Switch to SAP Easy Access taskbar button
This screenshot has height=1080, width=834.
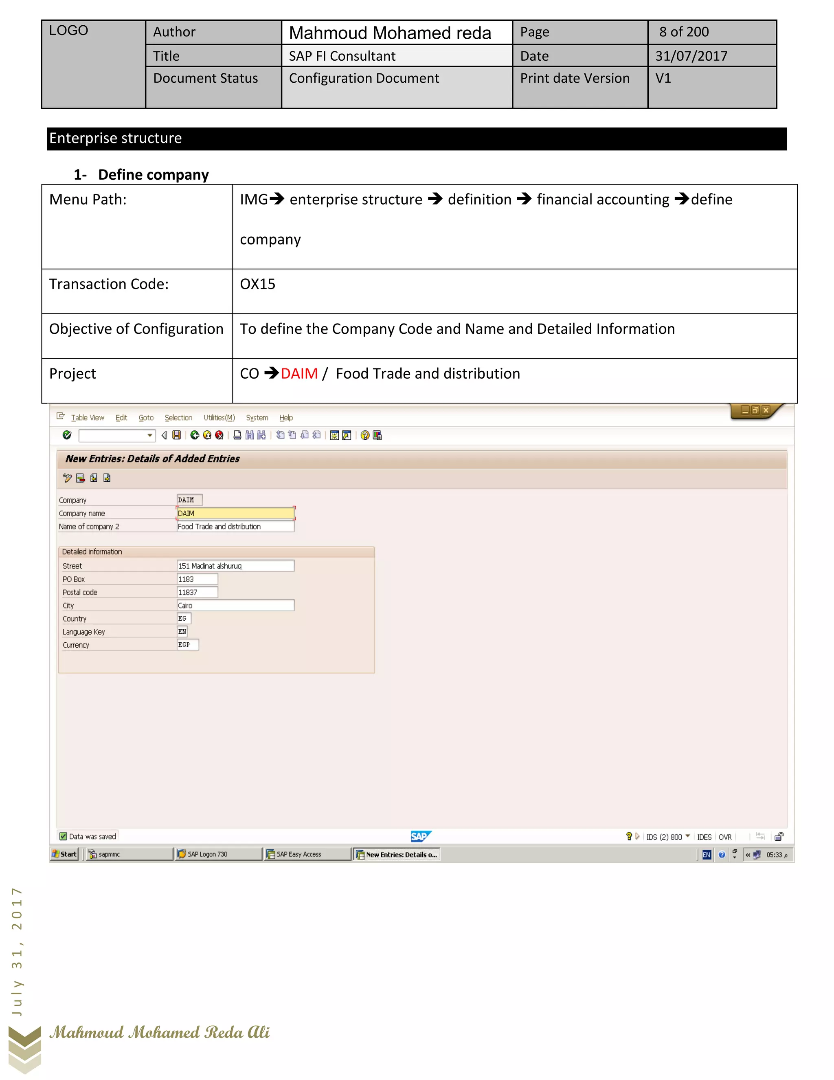(307, 854)
